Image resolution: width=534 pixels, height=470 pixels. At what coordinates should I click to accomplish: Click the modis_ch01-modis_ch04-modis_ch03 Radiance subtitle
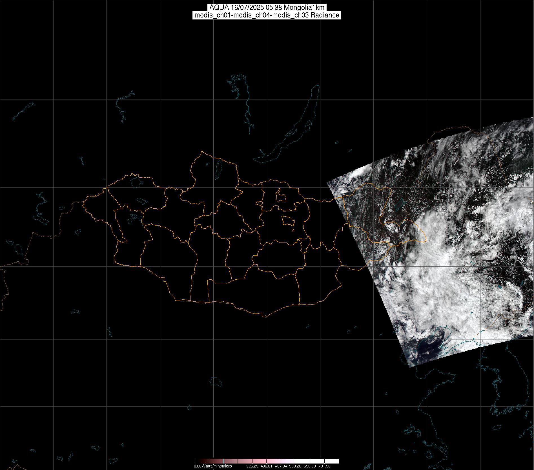(267, 15)
